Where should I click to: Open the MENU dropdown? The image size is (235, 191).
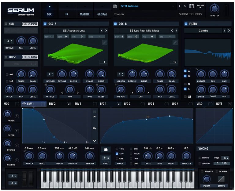(x=200, y=6)
